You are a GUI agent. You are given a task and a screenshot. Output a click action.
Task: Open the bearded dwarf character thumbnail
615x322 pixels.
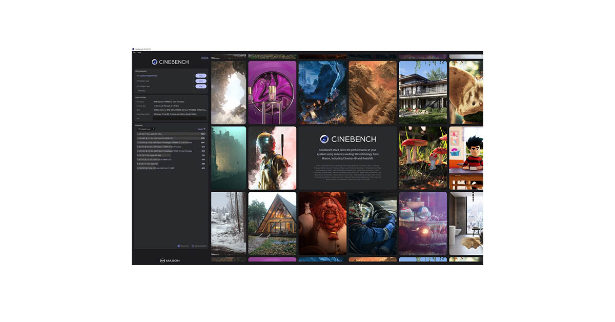point(322,224)
